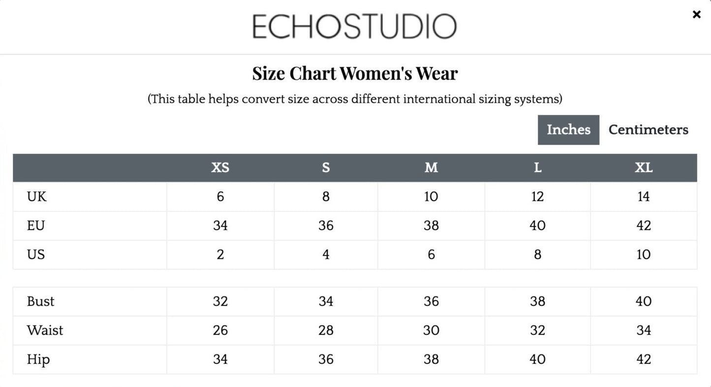Click the Bust value under XS
The height and width of the screenshot is (387, 711).
[x=220, y=301]
